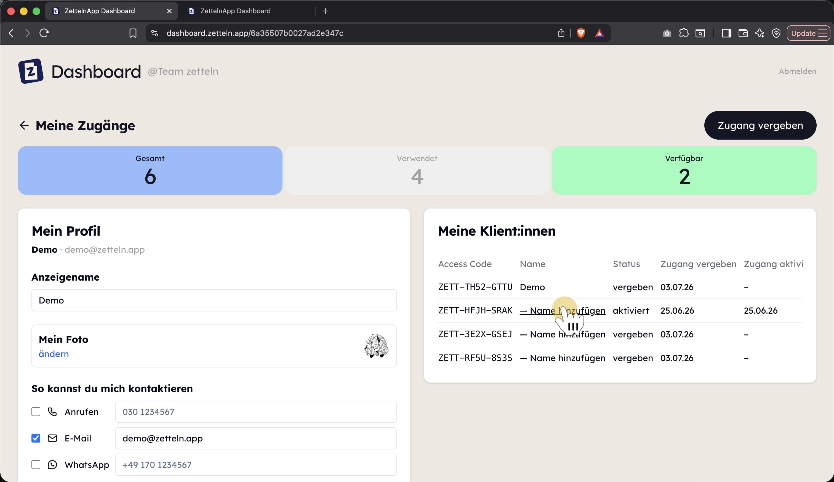834x482 pixels.
Task: Open Brave Rewards triangle icon
Action: 599,33
